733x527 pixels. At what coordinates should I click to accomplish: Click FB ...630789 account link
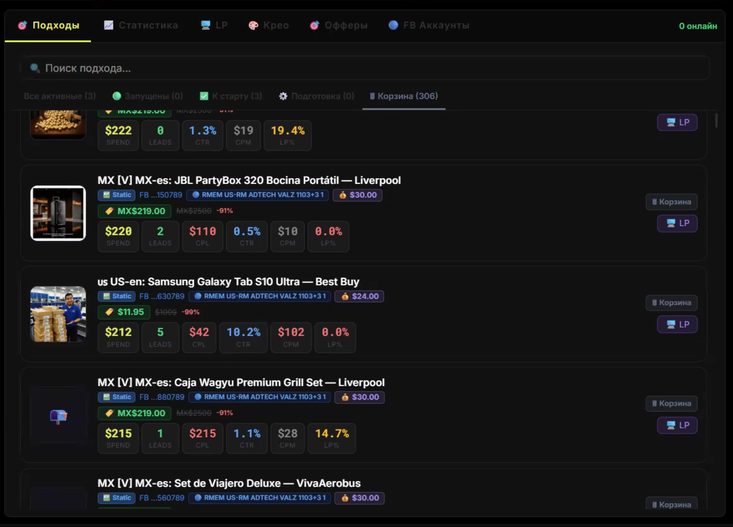162,296
